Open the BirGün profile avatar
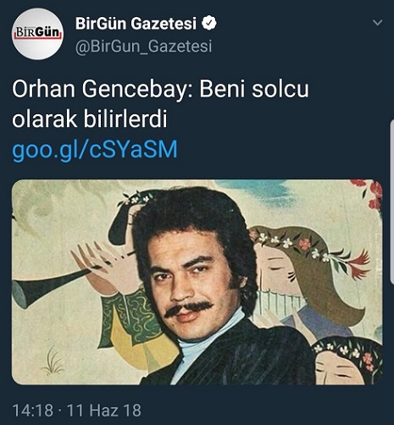This screenshot has width=394, height=425. [x=38, y=34]
